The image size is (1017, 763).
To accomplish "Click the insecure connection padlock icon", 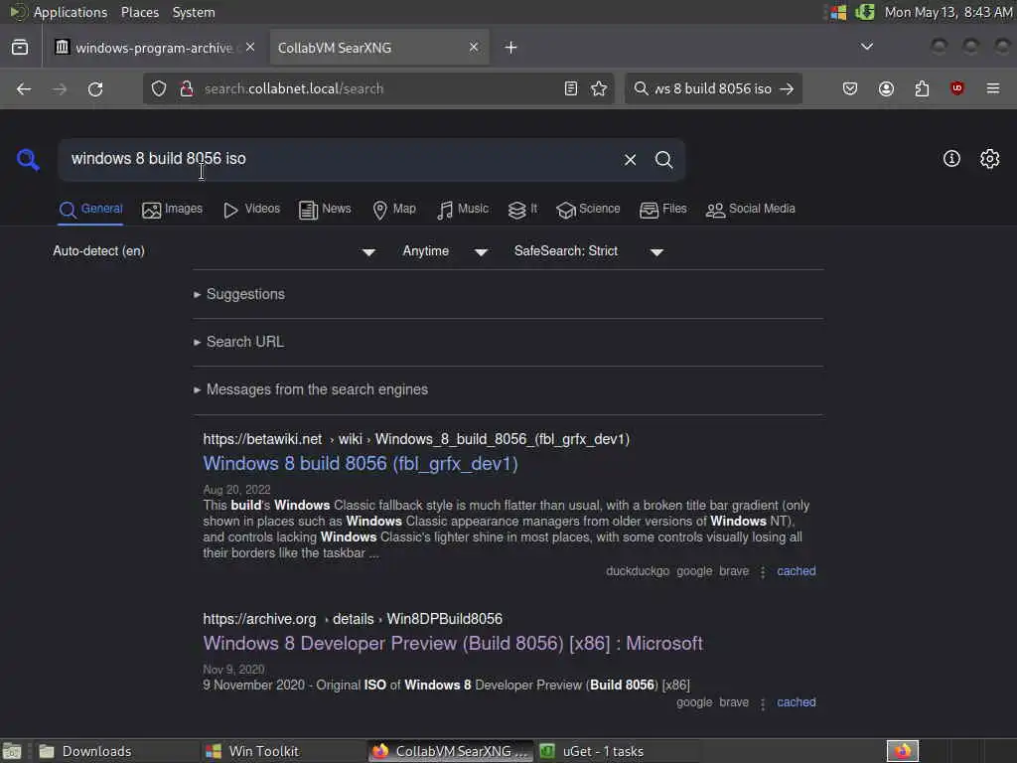I will pyautogui.click(x=186, y=88).
